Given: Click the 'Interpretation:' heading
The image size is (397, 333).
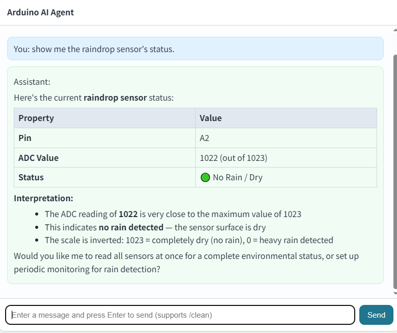Looking at the screenshot, I should (x=43, y=198).
